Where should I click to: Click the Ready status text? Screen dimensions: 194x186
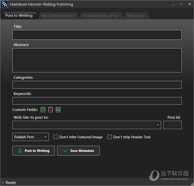[11, 183]
